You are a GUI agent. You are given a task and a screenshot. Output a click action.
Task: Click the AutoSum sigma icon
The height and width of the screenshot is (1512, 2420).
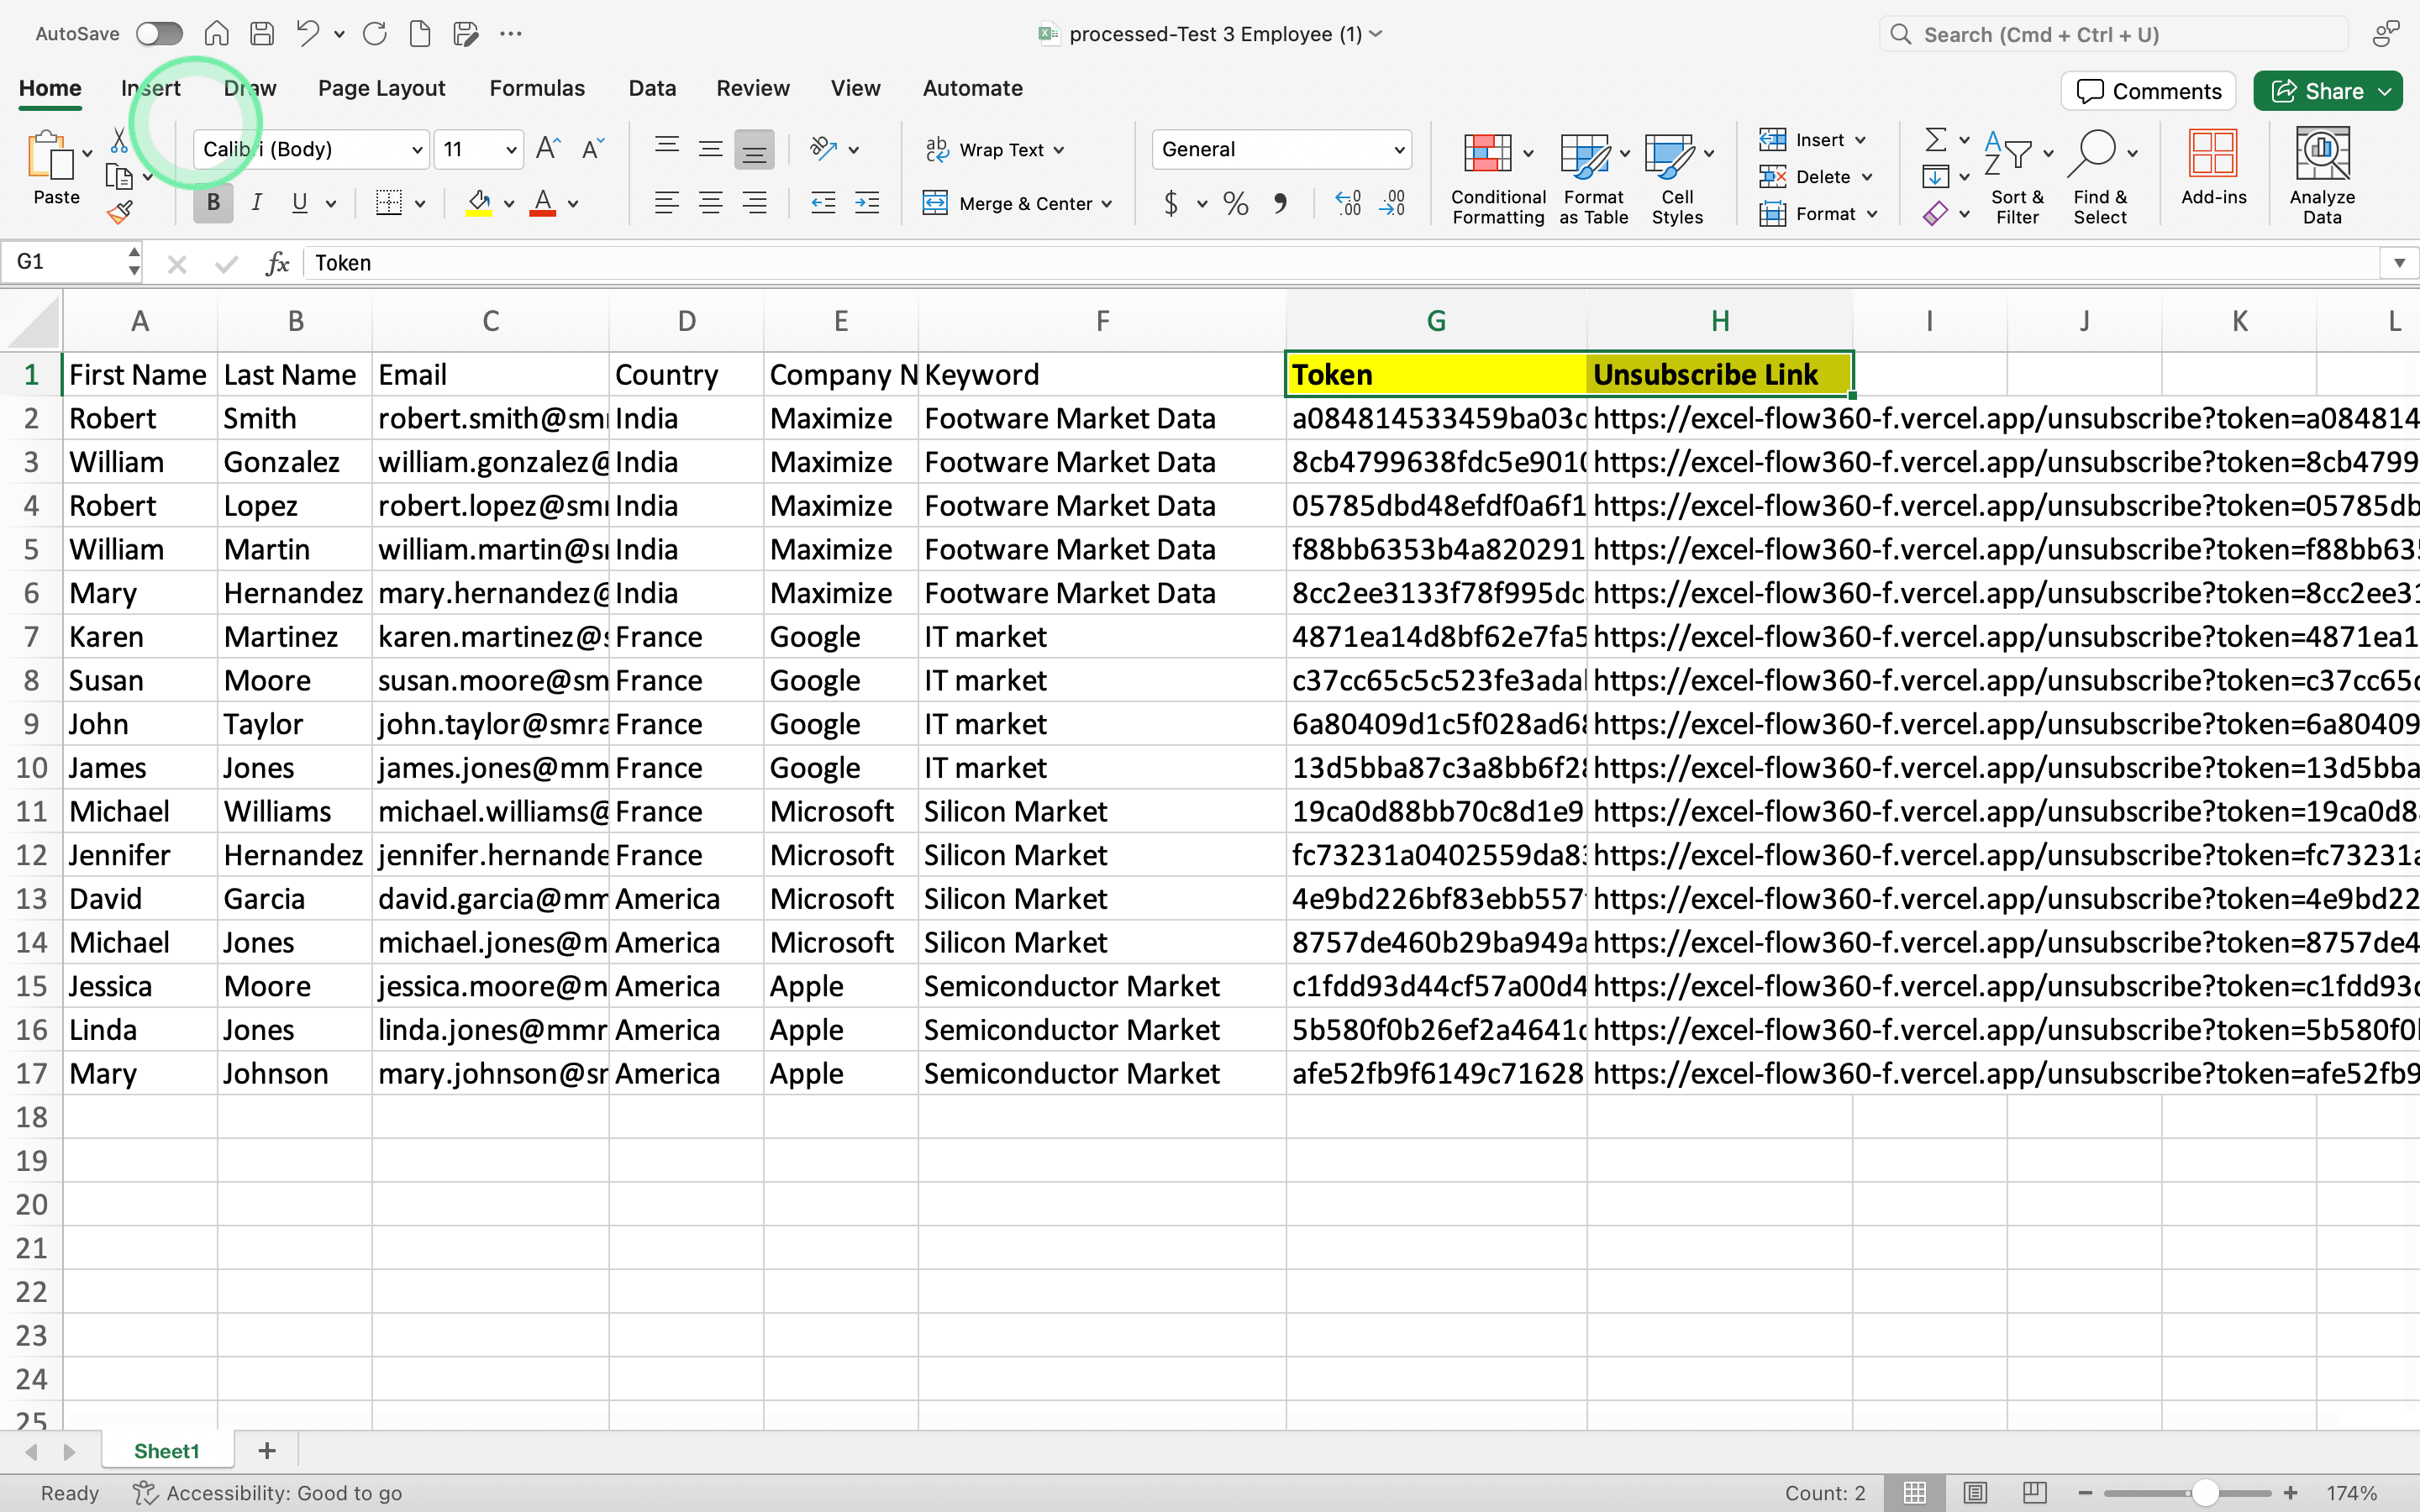click(x=1935, y=139)
